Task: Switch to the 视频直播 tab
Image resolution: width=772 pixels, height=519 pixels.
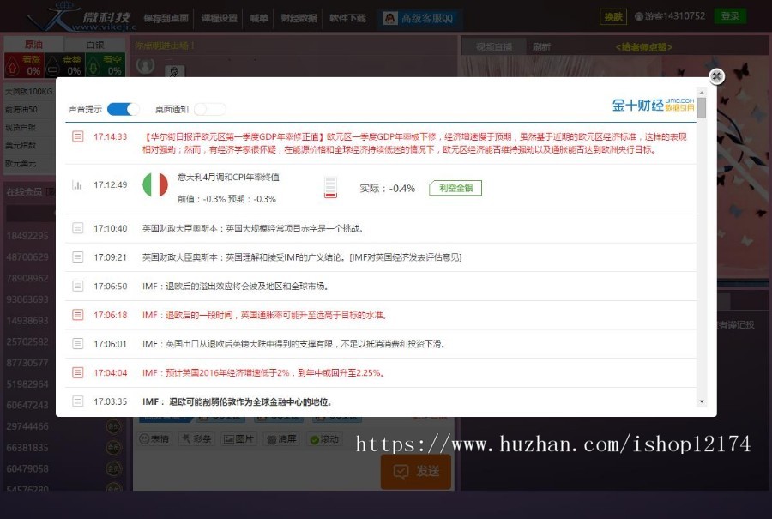Action: pos(494,47)
